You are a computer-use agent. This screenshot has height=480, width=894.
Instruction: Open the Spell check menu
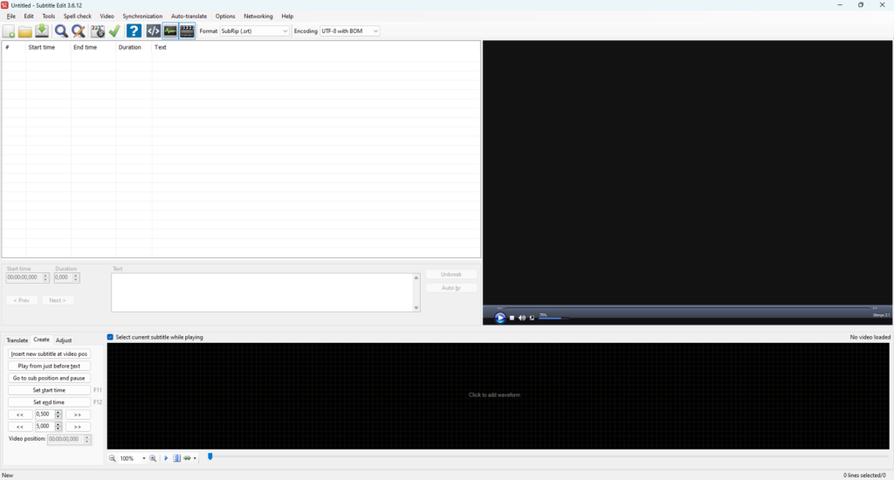pos(77,17)
